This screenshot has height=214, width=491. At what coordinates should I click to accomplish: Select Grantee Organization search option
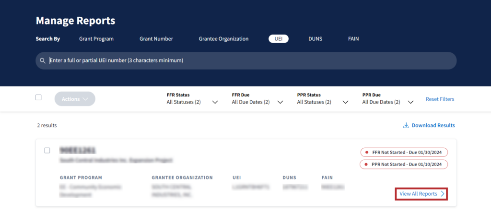223,39
